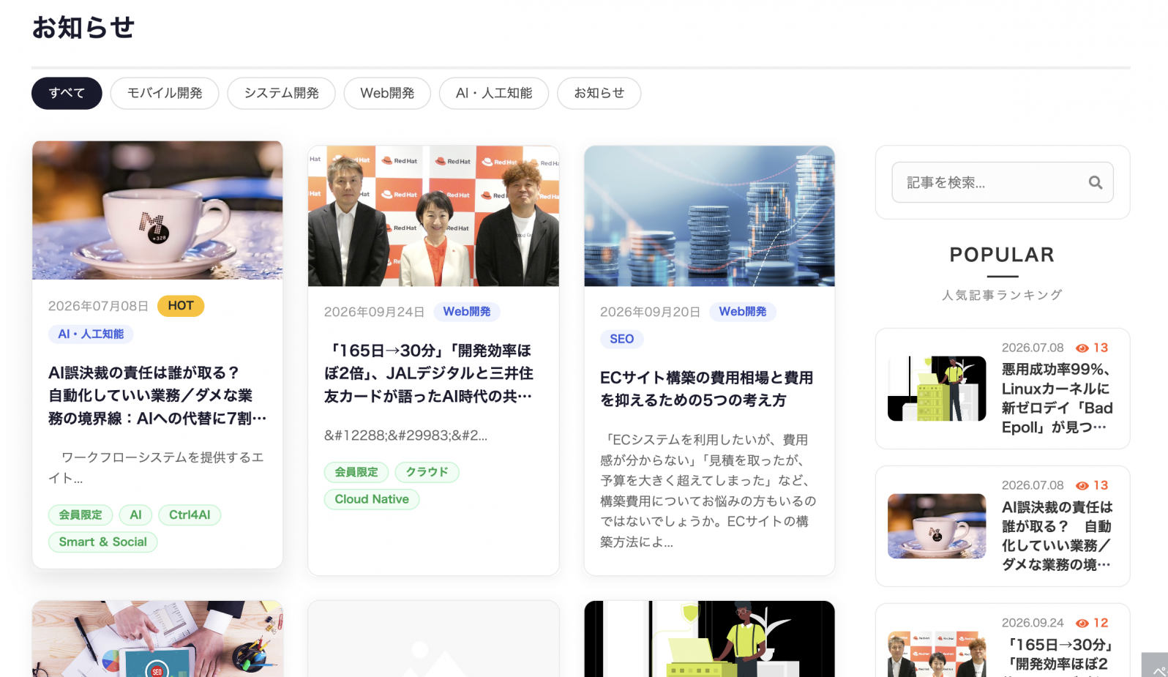The width and height of the screenshot is (1168, 677).
Task: Click the SEO category badge
Action: (x=621, y=339)
